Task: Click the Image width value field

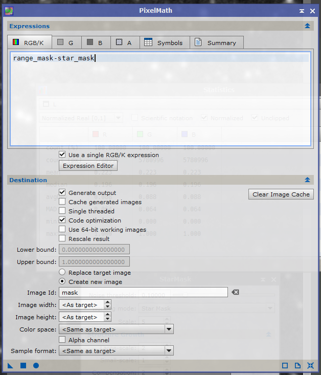Action: click(x=81, y=305)
